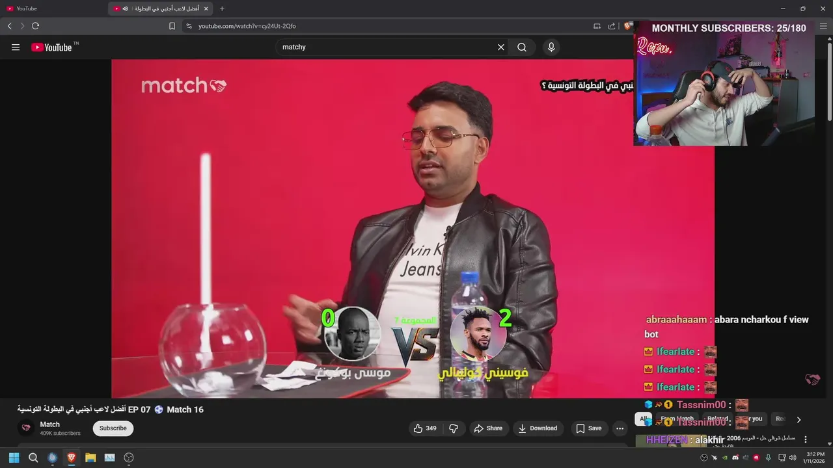Share this page from the address bar
Screen dimensions: 833x468
coord(612,26)
